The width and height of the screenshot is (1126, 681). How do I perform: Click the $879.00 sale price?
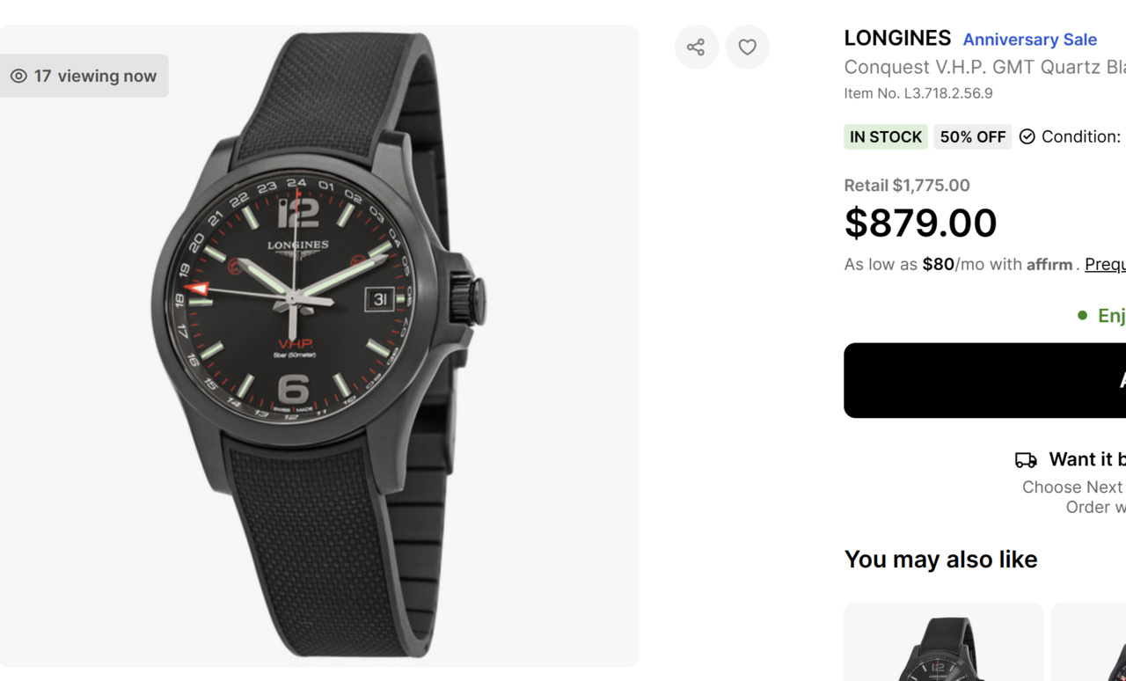[x=920, y=223]
